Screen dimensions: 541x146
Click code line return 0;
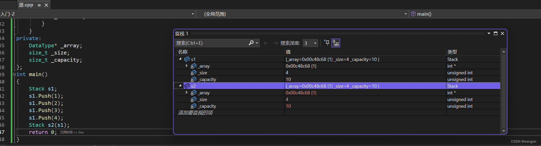[x=43, y=132]
